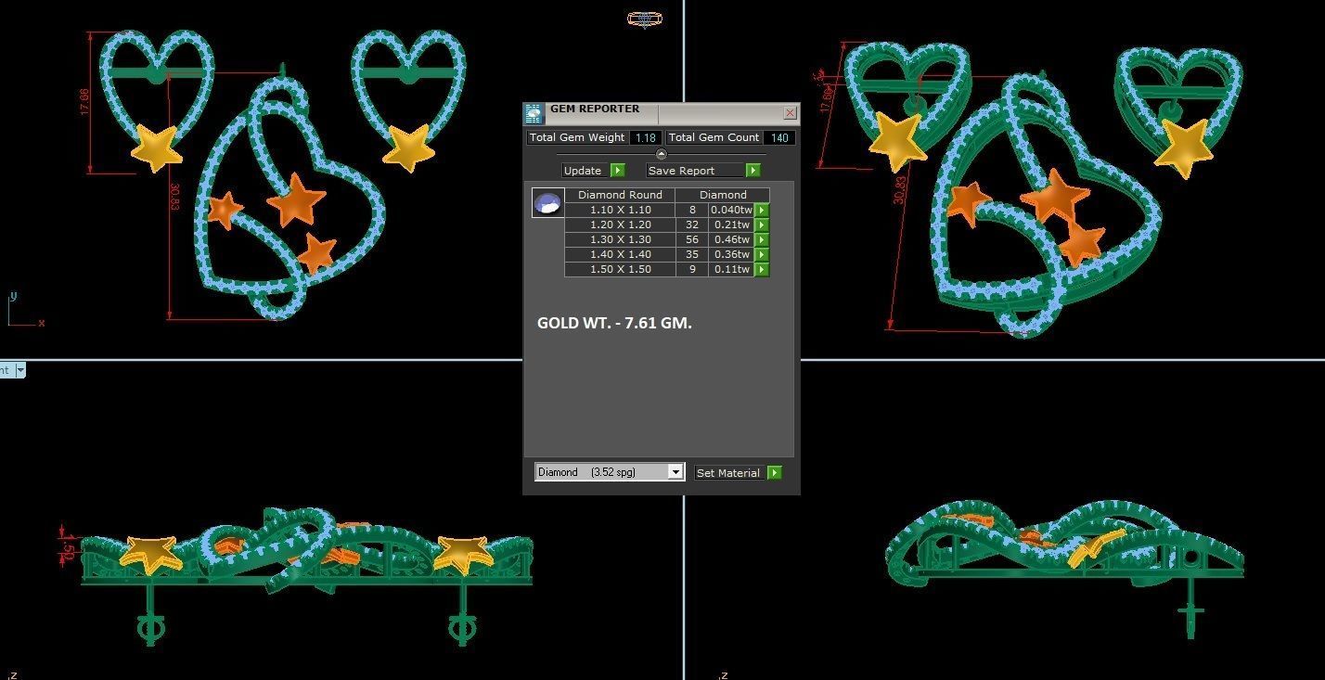Select the 1.30 X 1.30 size cell
Image resolution: width=1325 pixels, height=680 pixels.
pos(620,240)
